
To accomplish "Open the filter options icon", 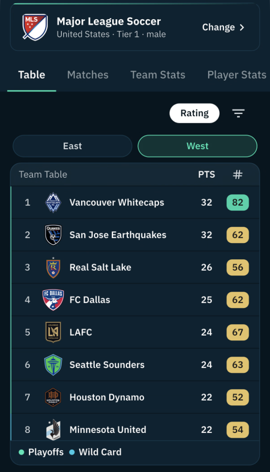I will pyautogui.click(x=238, y=113).
